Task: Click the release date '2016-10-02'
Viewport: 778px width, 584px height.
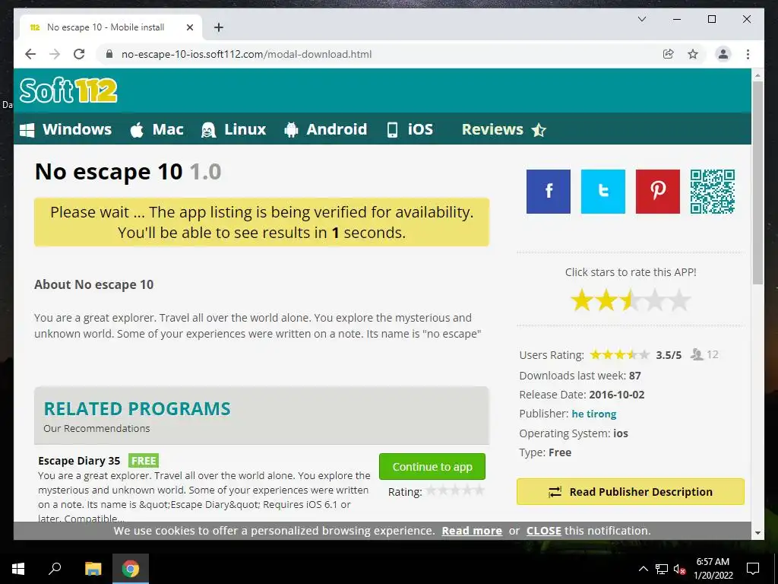Action: (617, 395)
